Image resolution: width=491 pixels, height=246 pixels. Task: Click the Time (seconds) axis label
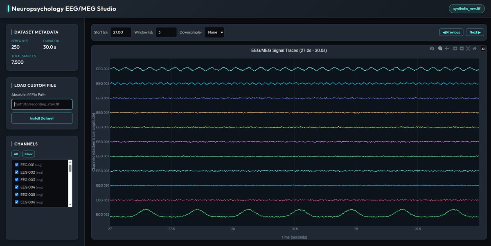(x=294, y=237)
